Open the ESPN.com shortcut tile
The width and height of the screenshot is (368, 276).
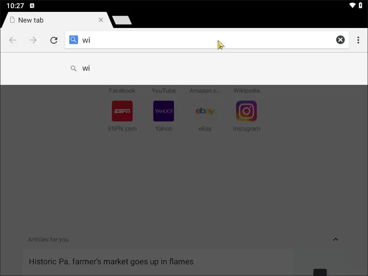point(122,116)
